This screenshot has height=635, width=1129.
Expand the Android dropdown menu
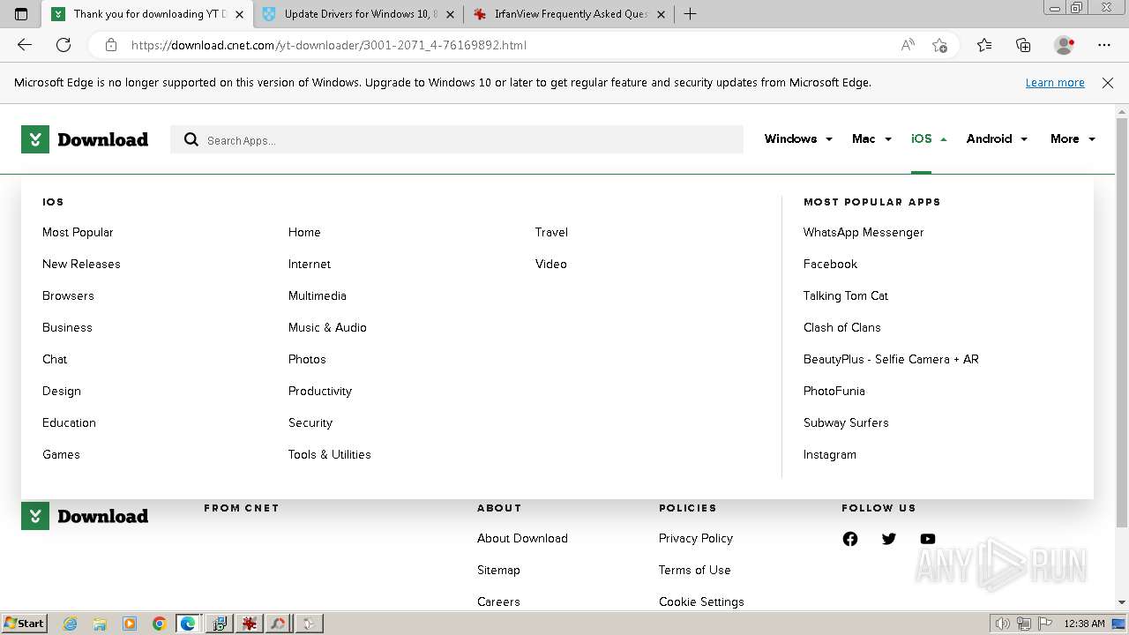997,138
